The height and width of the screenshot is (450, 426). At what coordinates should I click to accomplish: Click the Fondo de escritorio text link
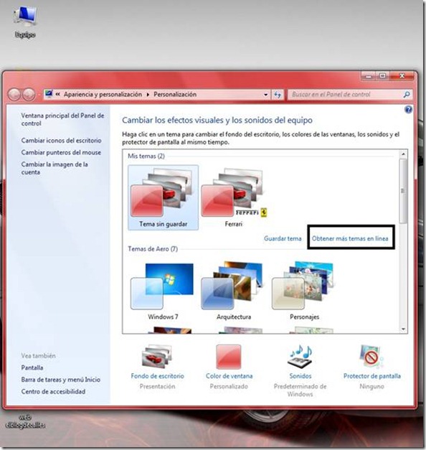(x=157, y=376)
